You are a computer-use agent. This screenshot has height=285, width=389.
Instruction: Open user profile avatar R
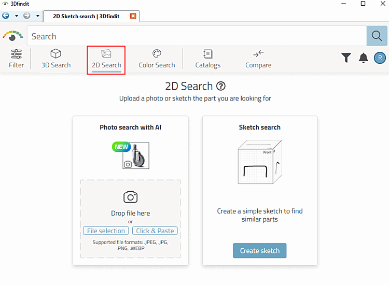coord(380,58)
